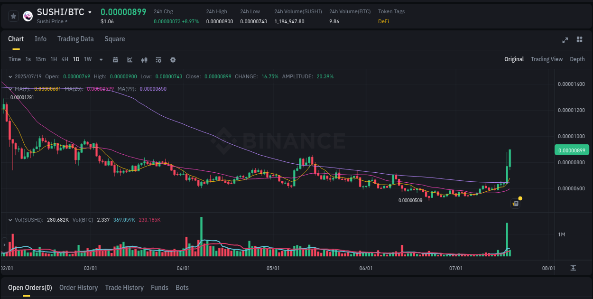Viewport: 593px width, 299px height.
Task: Open chart settings via the gear icon
Action: click(173, 60)
